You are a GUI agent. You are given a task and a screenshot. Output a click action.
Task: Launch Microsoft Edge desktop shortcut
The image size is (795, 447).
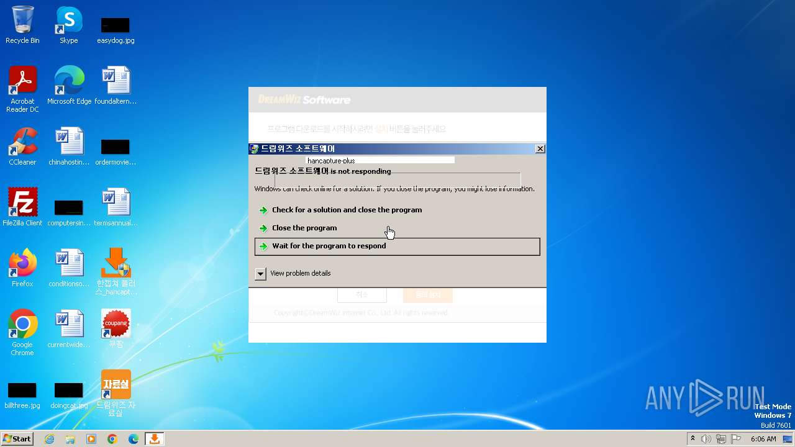[69, 85]
